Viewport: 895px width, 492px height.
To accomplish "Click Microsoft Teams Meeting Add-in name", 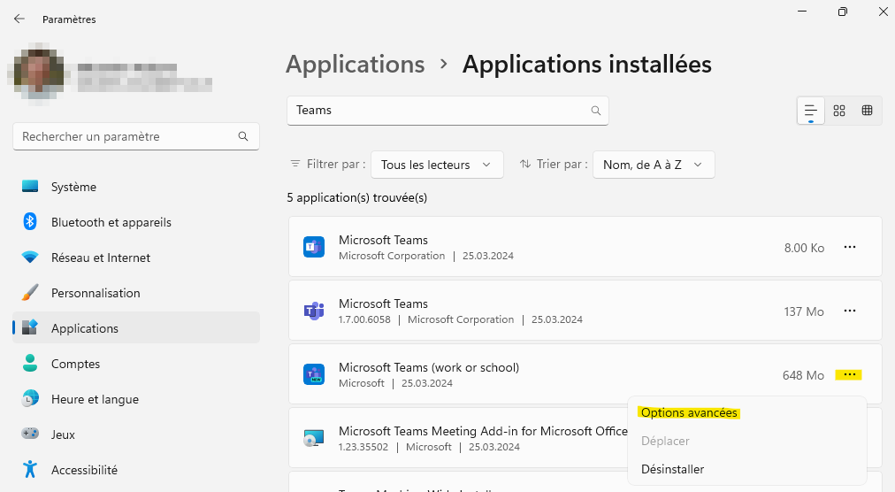I will tap(483, 431).
